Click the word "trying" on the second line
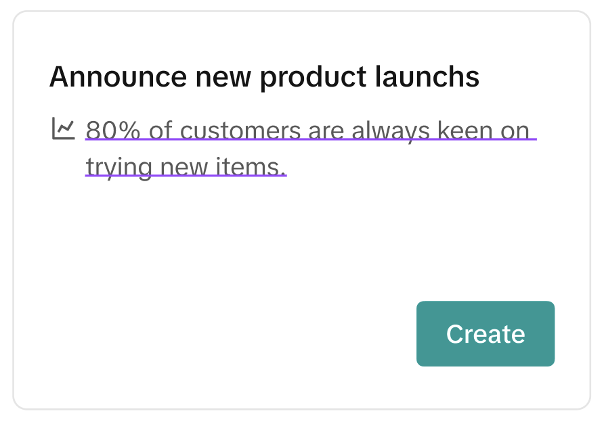 point(118,166)
